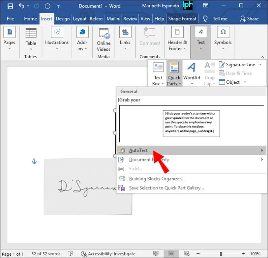Screen dimensions: 268x258
Task: Insert Online Videos
Action: (104, 40)
